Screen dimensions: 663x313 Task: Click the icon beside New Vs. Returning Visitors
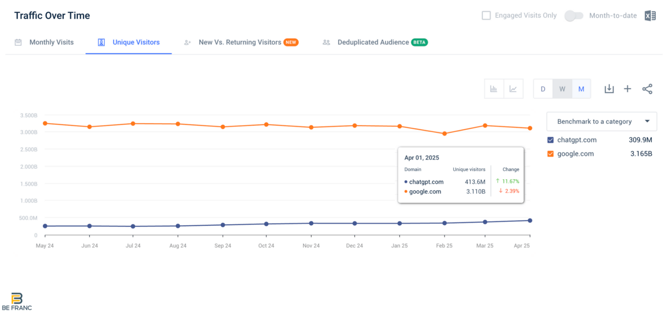[x=187, y=42]
